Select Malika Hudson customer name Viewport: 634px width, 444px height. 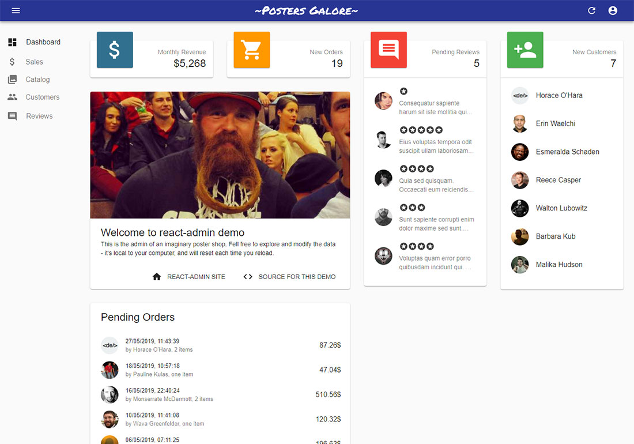tap(559, 265)
